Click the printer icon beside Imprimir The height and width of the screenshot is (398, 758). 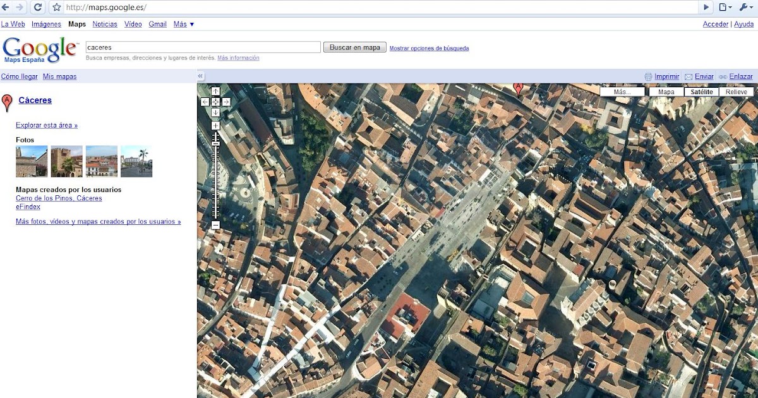(648, 76)
